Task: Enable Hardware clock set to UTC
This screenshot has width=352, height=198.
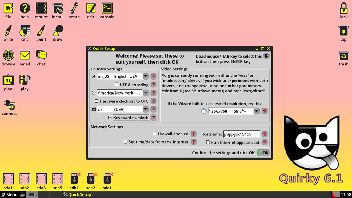Action: point(96,101)
